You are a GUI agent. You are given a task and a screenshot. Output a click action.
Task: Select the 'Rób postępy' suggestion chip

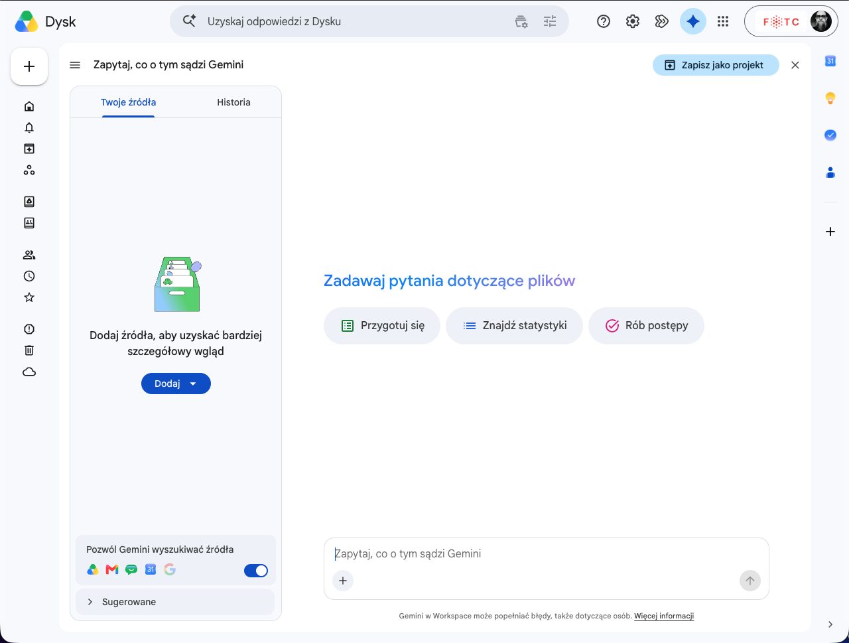point(646,326)
